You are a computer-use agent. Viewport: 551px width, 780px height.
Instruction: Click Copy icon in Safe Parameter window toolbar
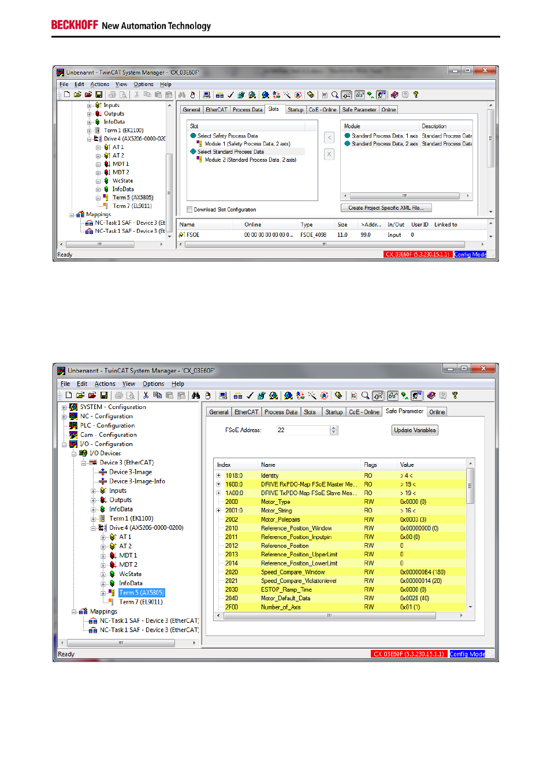point(158,395)
